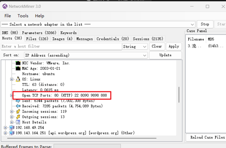
Task: Select the Hostname: ubuntu row
Action: point(38,74)
